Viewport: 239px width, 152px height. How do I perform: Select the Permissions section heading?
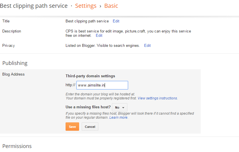click(x=17, y=146)
